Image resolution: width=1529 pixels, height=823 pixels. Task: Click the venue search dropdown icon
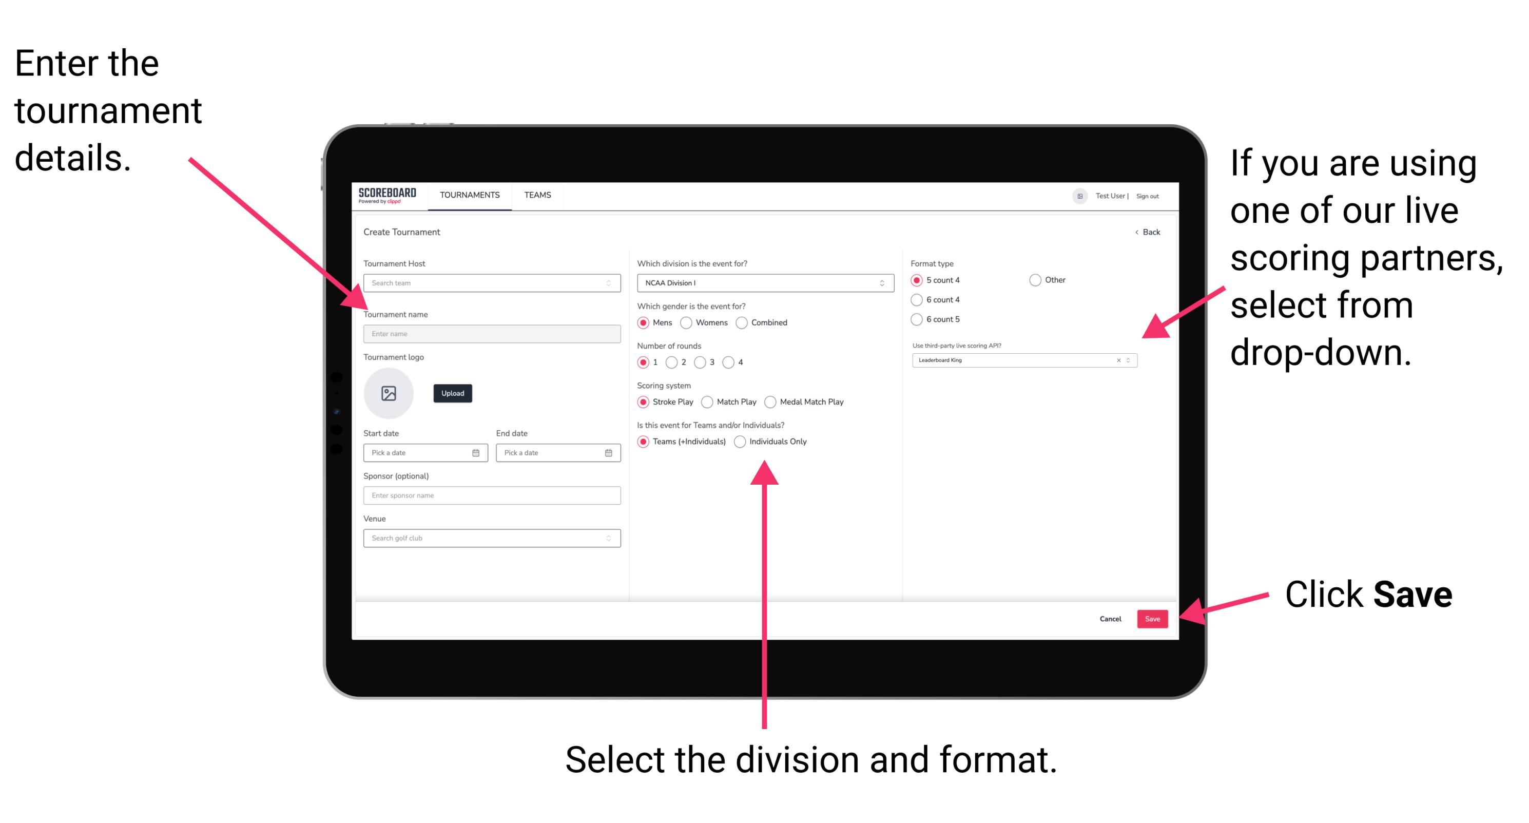[x=608, y=537]
